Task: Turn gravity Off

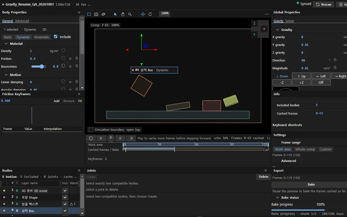Action: click(x=321, y=83)
